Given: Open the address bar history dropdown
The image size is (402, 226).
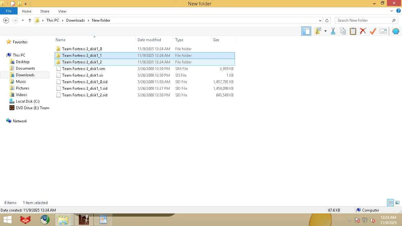Looking at the screenshot, I should (x=320, y=20).
